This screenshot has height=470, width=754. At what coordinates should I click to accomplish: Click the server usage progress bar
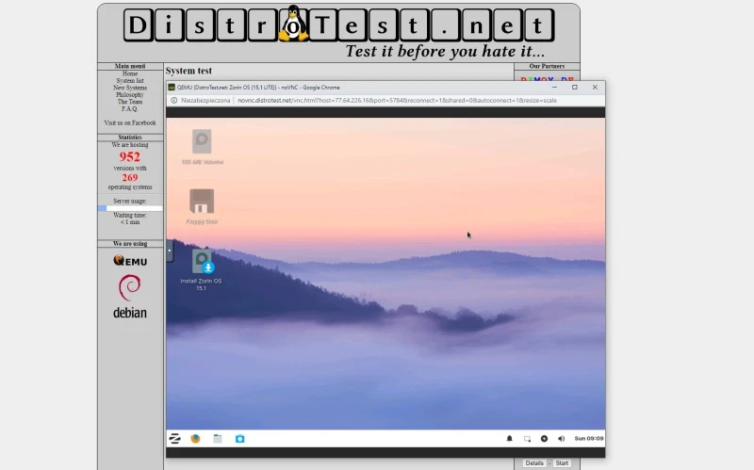[x=130, y=208]
